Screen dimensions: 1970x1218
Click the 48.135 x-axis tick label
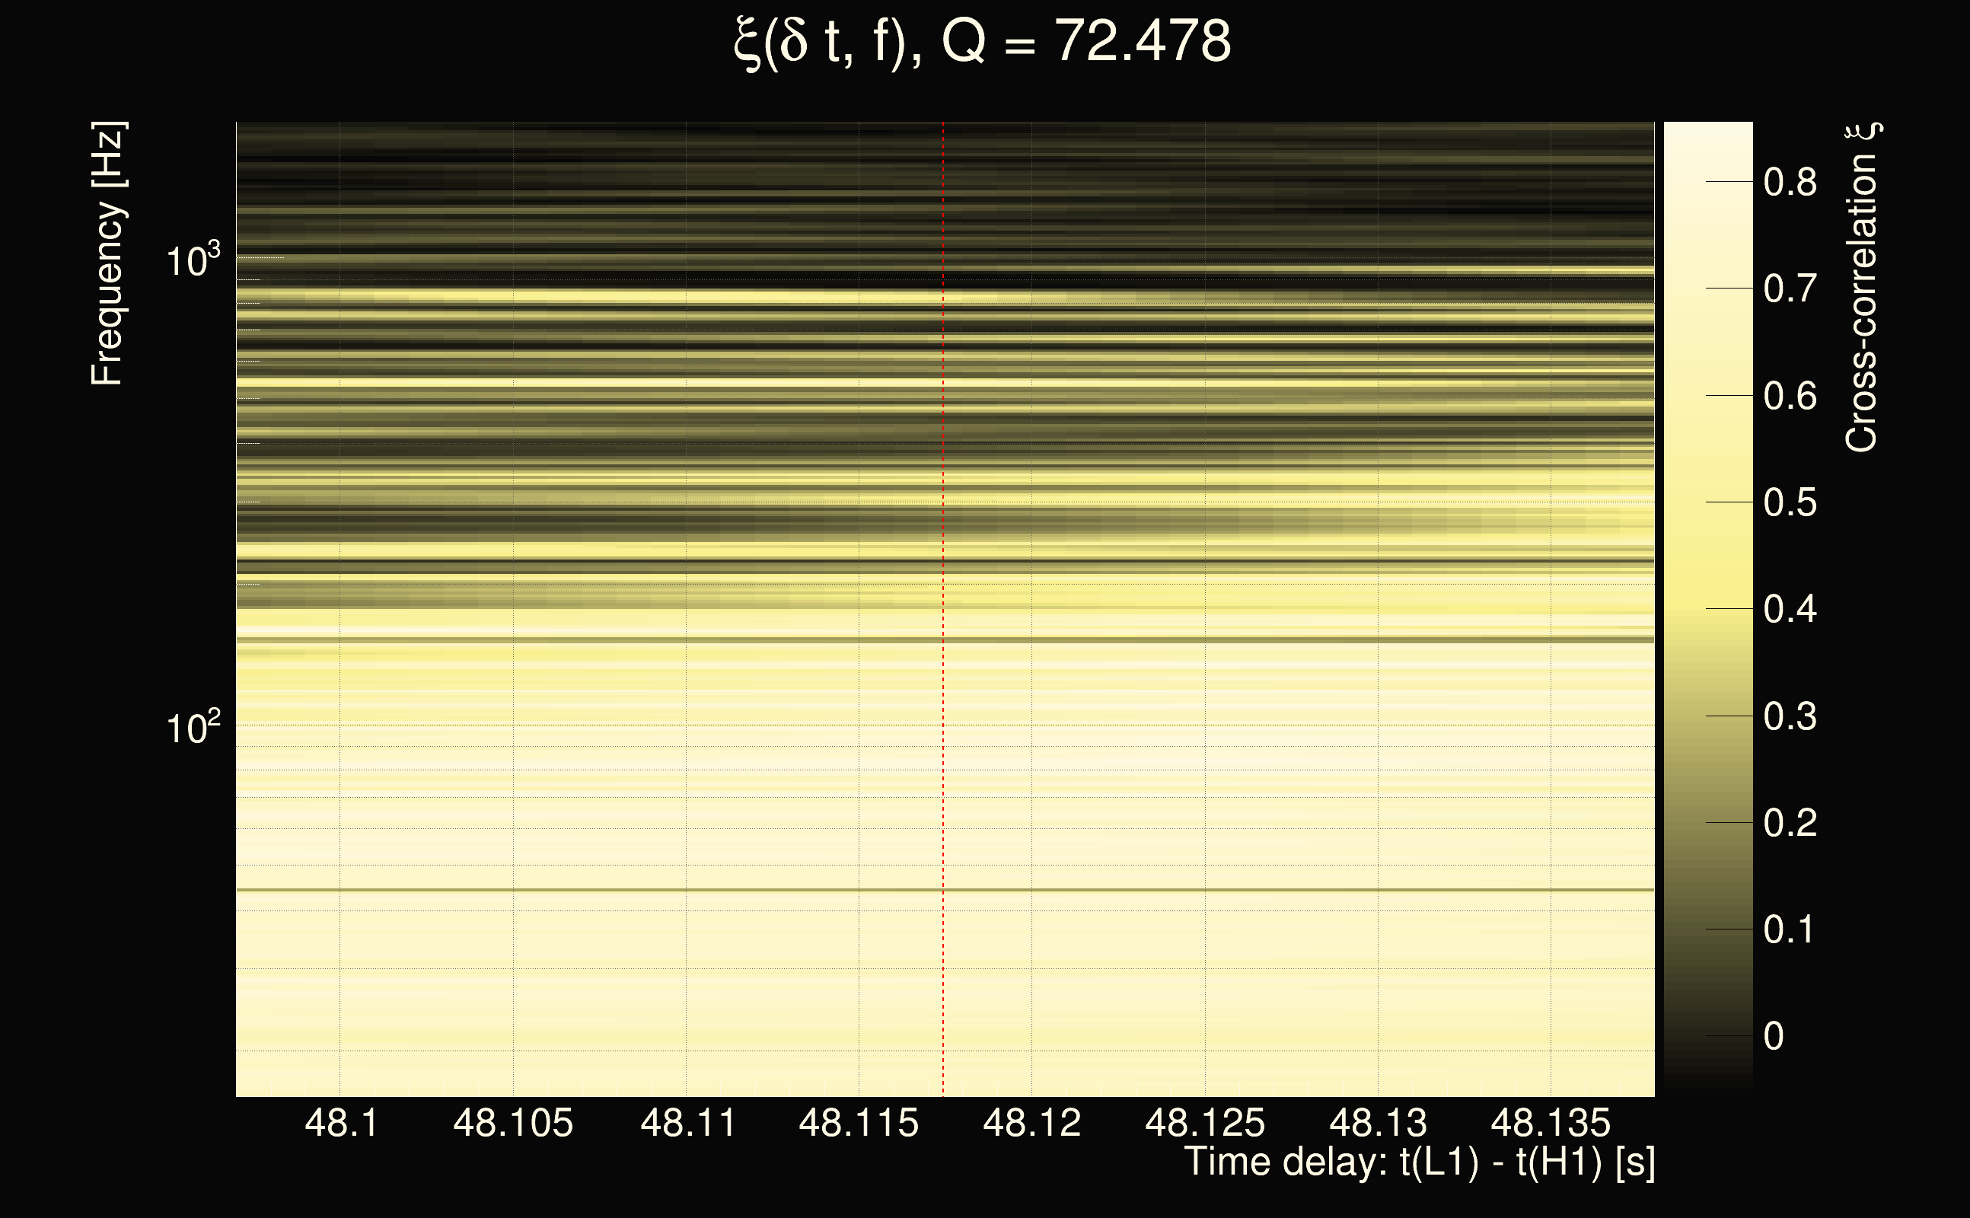point(1551,1122)
